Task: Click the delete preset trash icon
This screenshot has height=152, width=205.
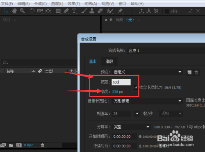Action: click(x=196, y=73)
